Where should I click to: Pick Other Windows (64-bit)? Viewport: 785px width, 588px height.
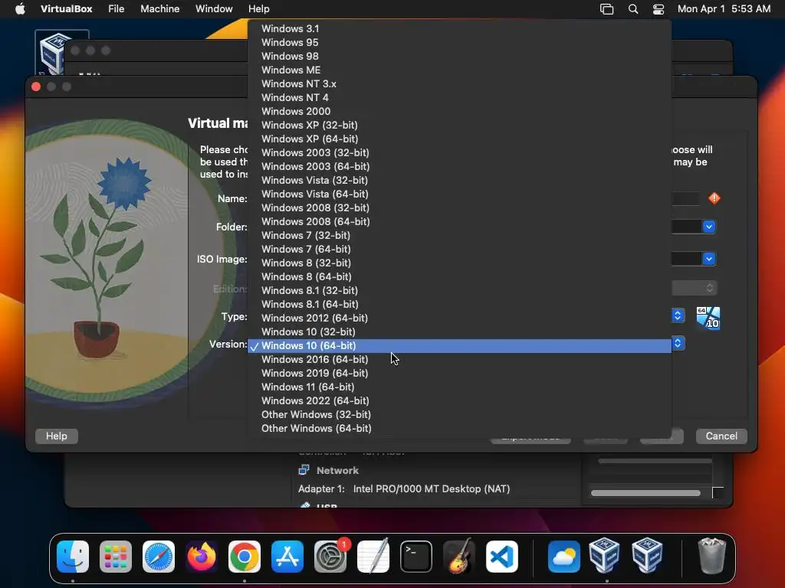(x=459, y=428)
